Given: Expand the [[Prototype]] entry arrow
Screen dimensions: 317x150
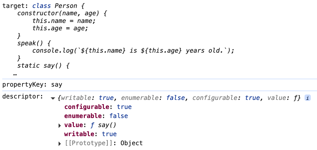Looking at the screenshot, I should (60, 143).
